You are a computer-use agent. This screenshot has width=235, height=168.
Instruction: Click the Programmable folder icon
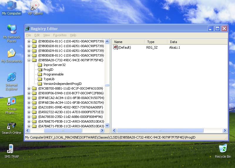tap(40, 74)
